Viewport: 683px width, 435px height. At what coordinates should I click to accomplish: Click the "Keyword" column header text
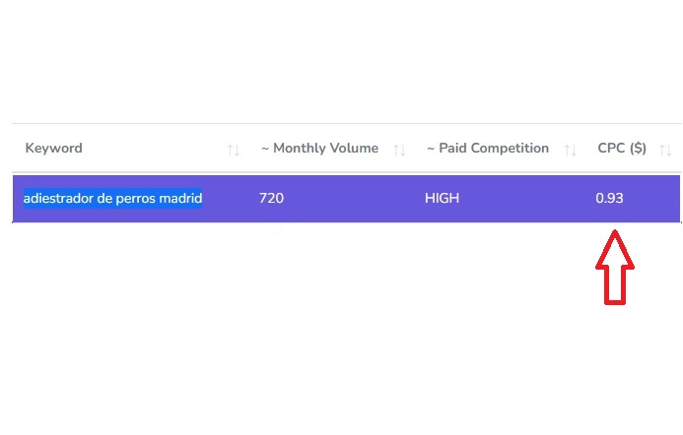coord(53,149)
